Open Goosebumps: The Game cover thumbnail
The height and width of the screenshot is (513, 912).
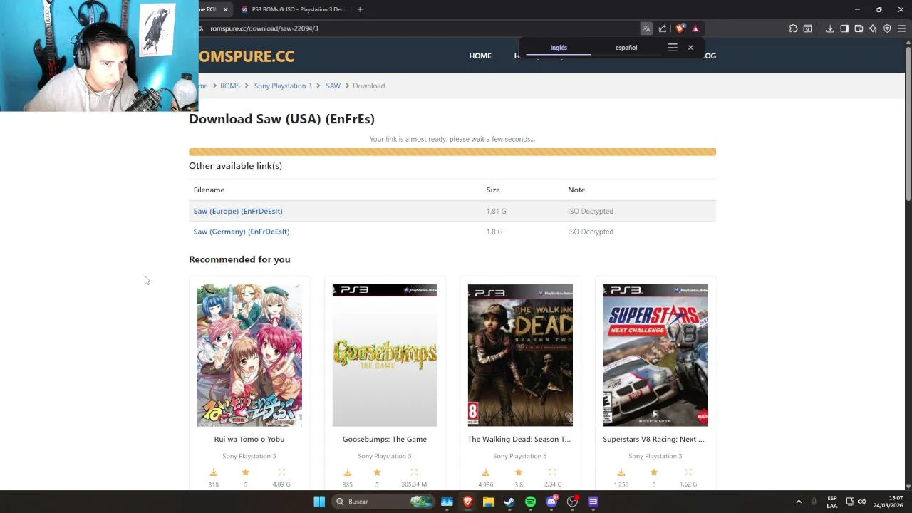[x=385, y=356]
